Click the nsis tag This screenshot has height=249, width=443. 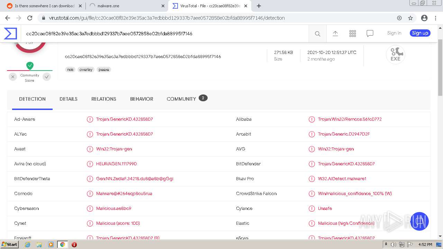tap(70, 70)
